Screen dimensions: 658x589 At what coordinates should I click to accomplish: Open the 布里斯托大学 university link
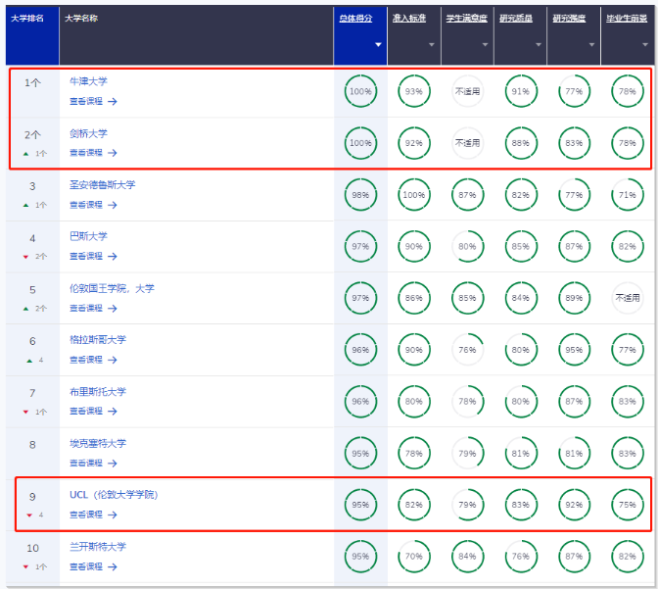click(x=98, y=392)
